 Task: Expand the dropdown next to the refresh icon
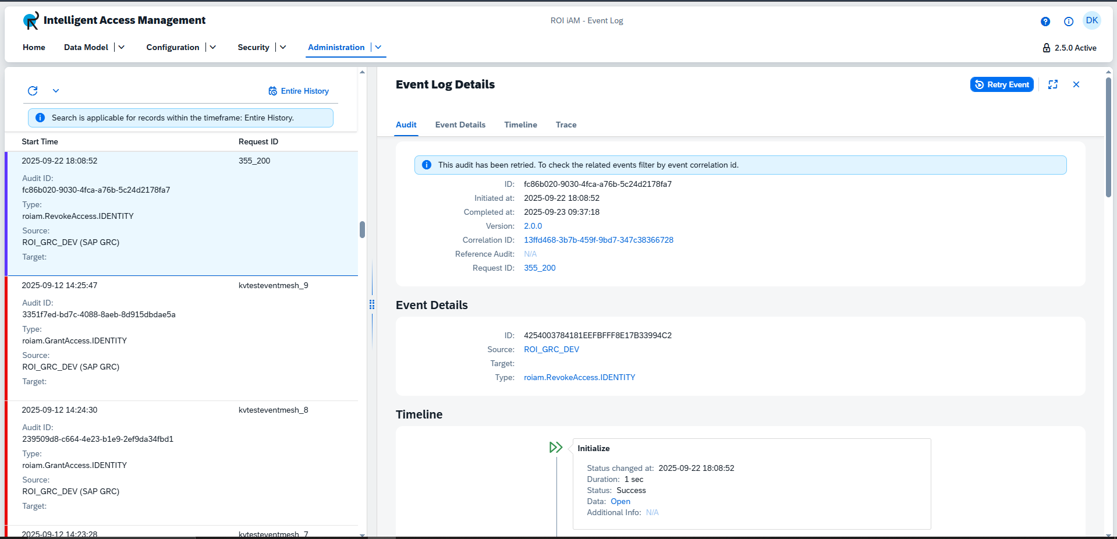coord(56,91)
